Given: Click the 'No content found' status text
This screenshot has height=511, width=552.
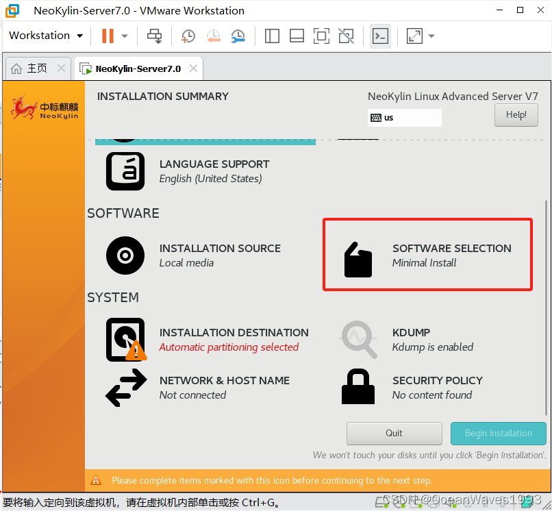Looking at the screenshot, I should coord(432,395).
